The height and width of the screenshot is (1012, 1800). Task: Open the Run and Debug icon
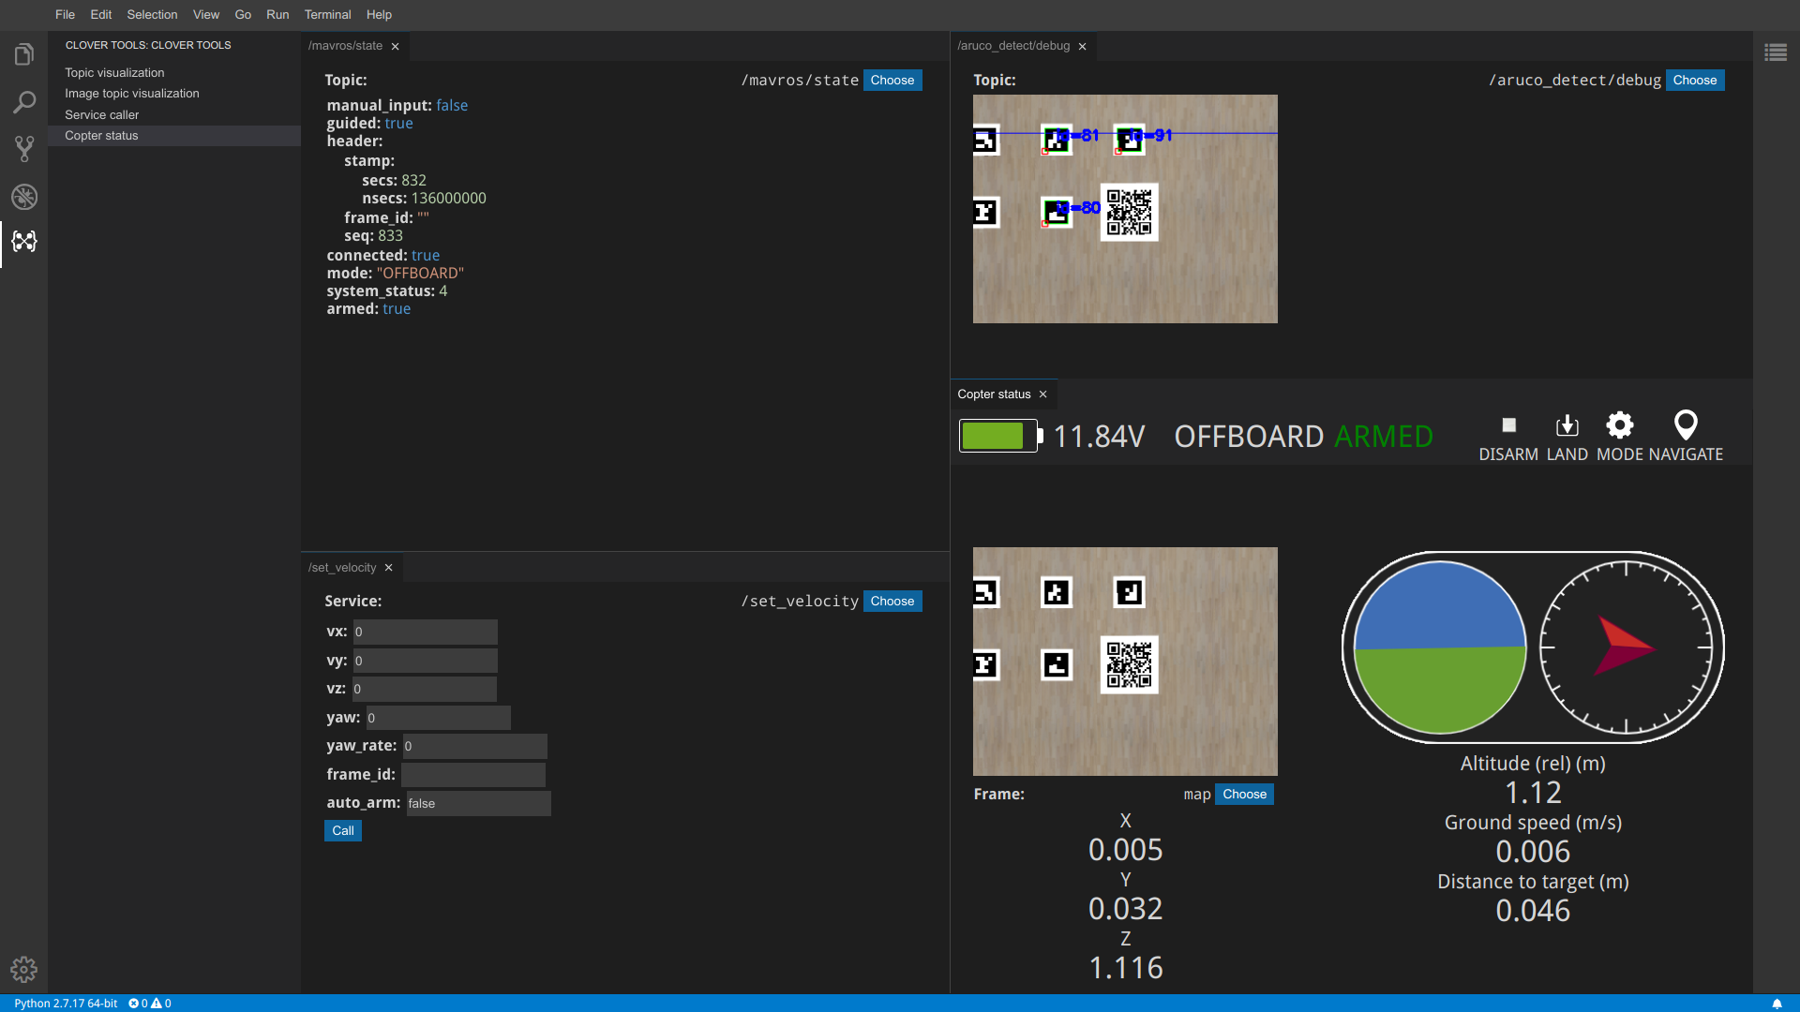(24, 197)
